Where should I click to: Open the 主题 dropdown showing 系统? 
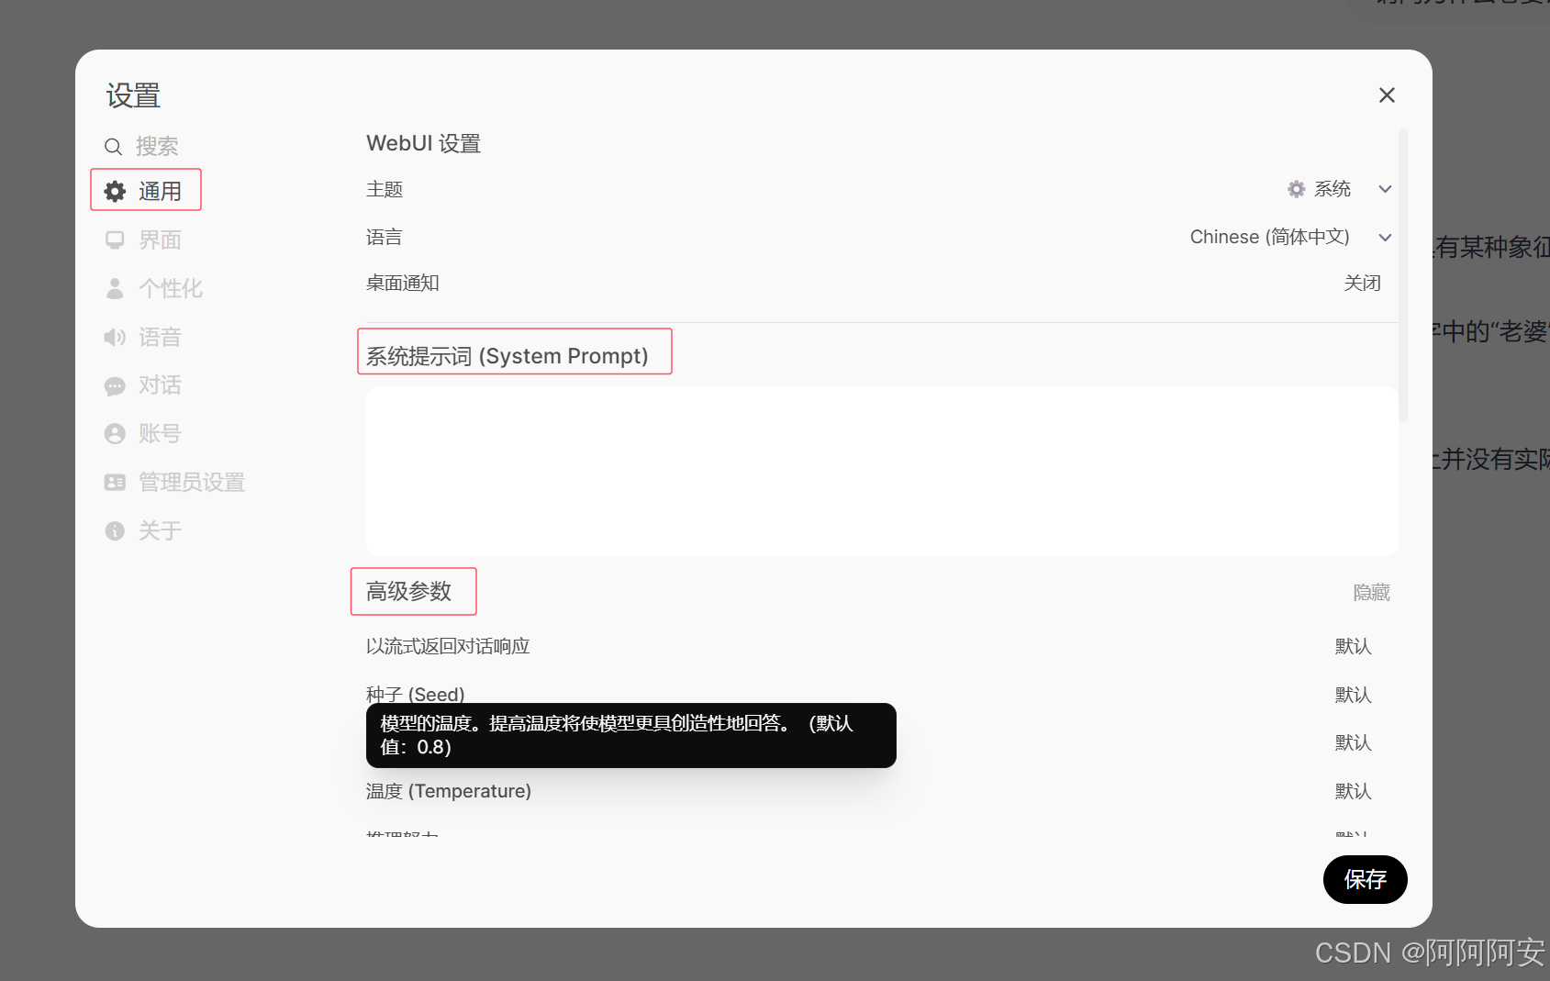(x=1339, y=189)
